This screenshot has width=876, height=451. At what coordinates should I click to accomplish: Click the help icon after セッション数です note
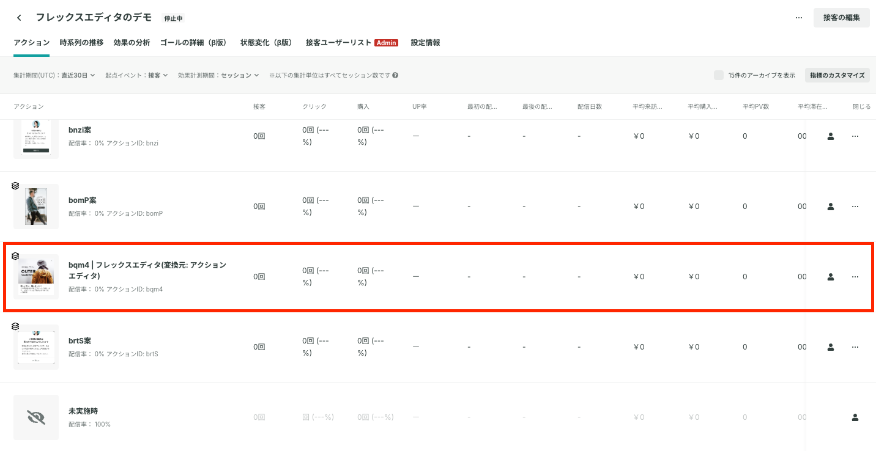coord(395,75)
